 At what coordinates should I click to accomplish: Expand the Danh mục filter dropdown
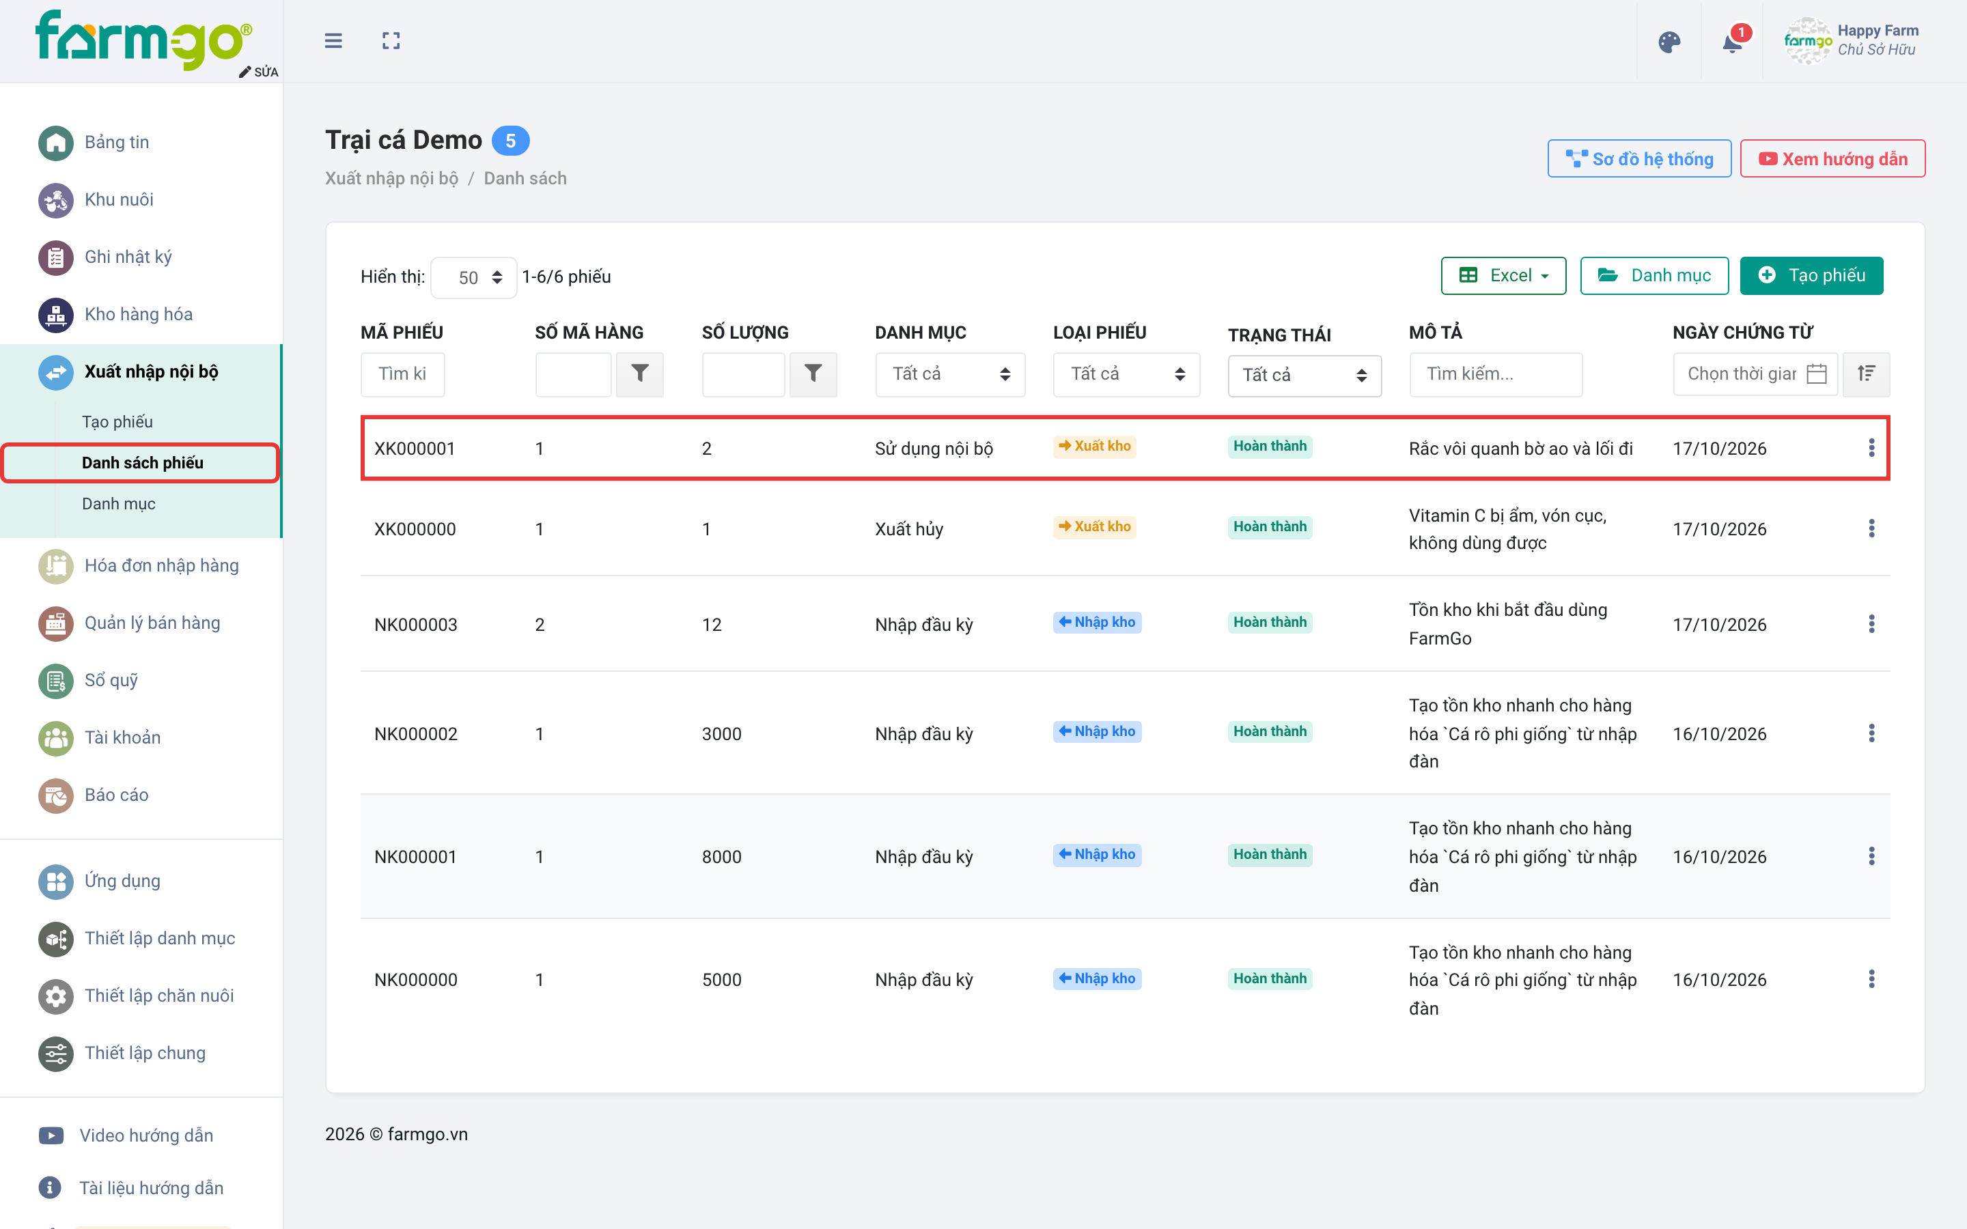[949, 374]
